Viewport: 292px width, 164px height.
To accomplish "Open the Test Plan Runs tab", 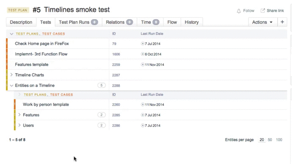I will tap(78, 22).
